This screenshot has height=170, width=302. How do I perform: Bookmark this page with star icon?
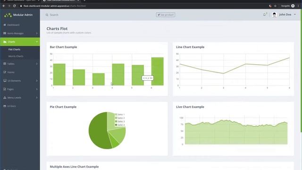pyautogui.click(x=275, y=6)
